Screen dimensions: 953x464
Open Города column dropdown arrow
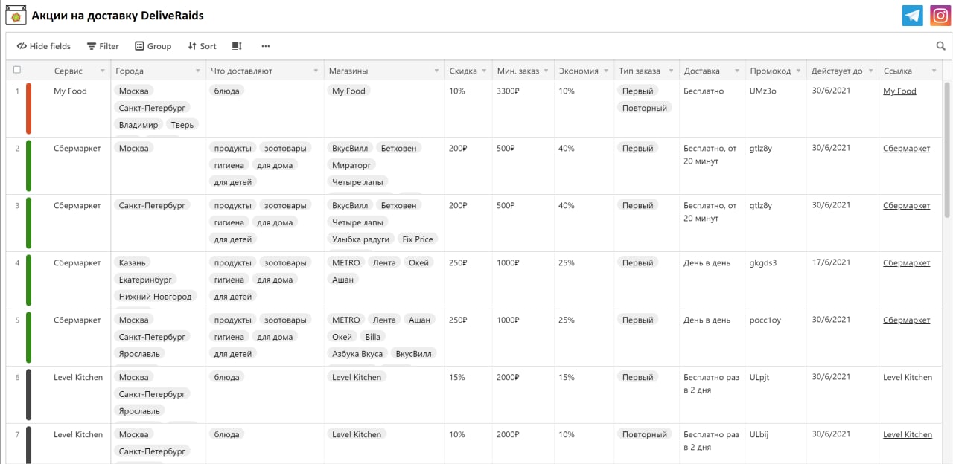[198, 71]
